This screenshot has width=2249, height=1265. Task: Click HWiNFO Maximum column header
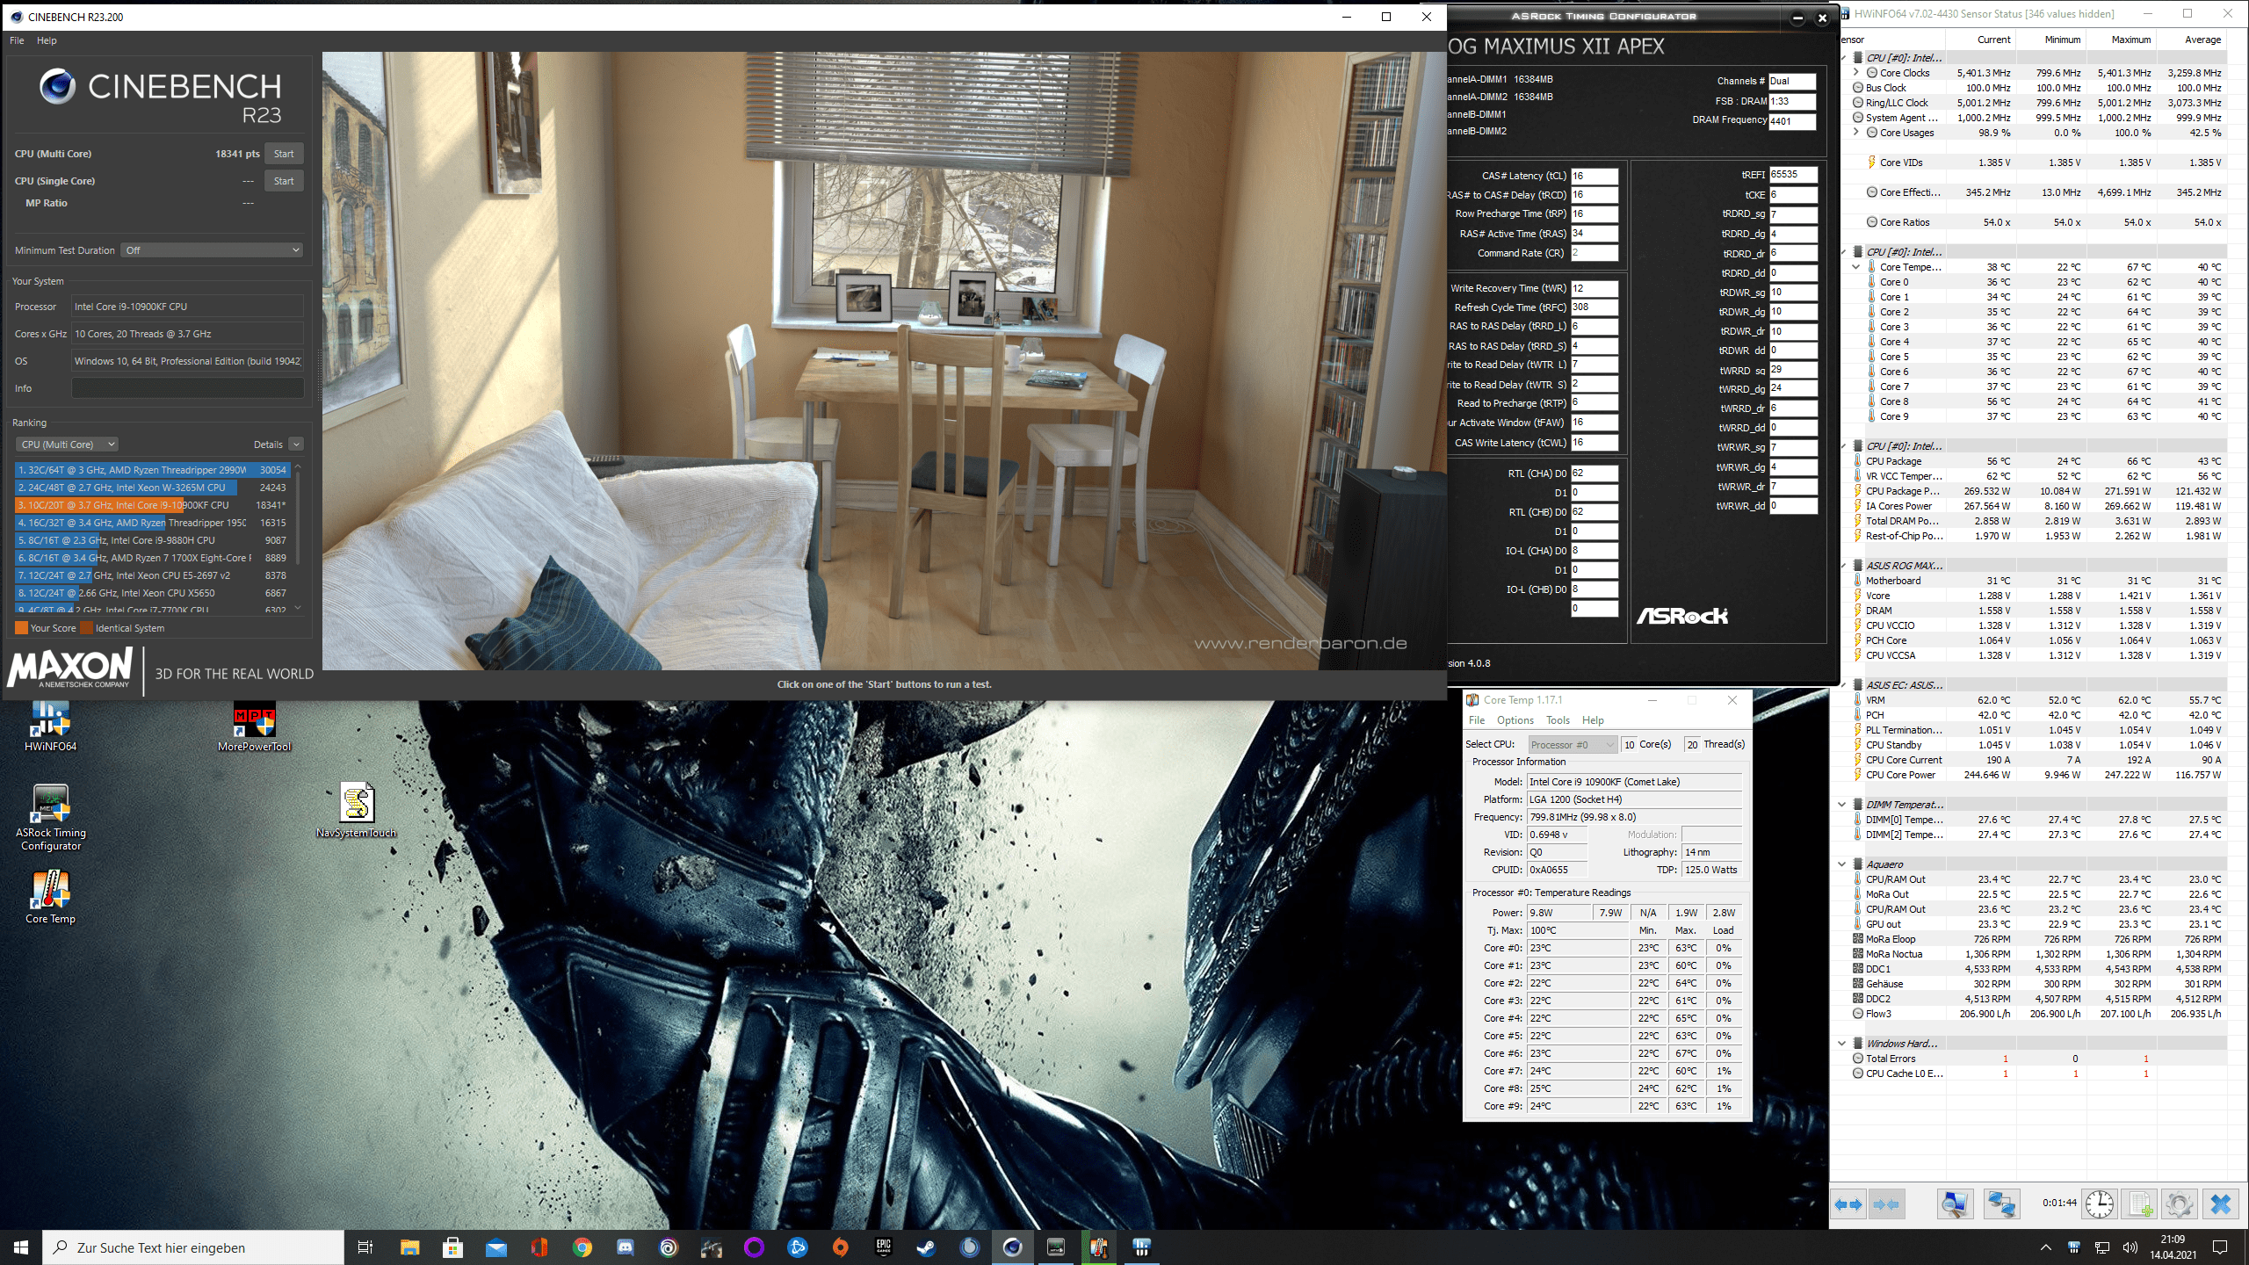coord(2121,40)
